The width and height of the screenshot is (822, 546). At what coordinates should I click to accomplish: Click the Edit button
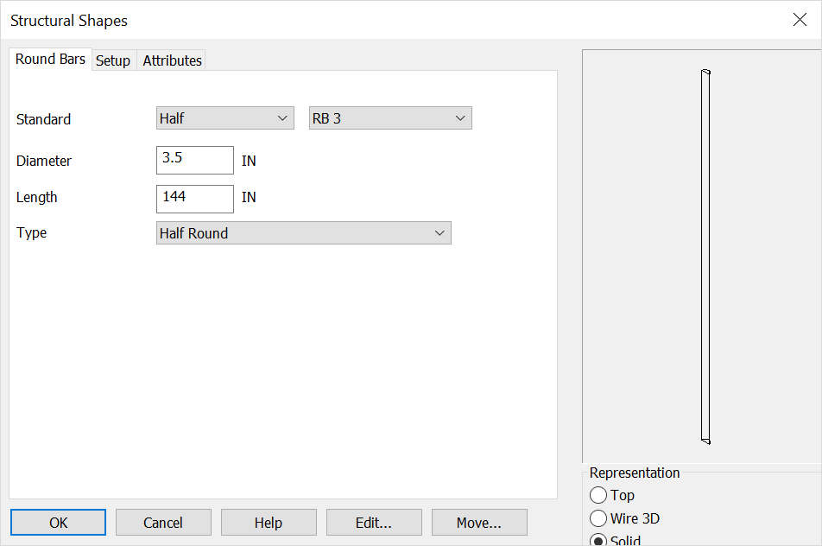click(x=374, y=522)
